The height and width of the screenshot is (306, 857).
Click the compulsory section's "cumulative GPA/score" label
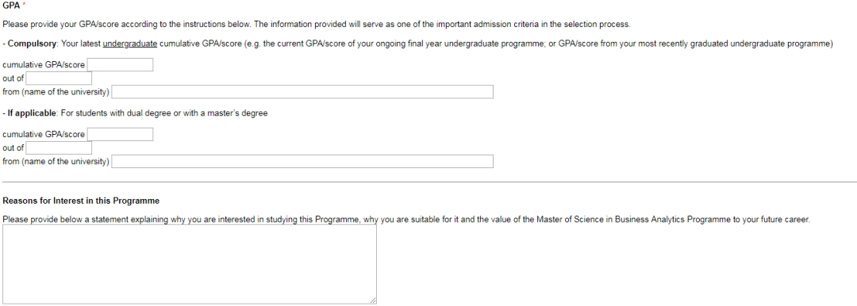tap(44, 65)
